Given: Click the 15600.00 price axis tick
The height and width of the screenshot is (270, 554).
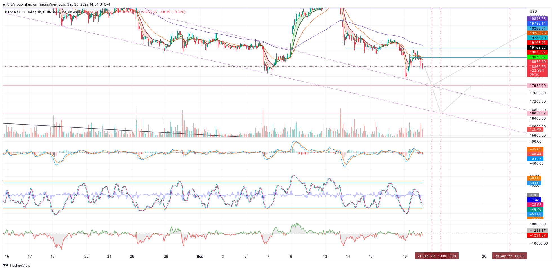Looking at the screenshot, I should (x=538, y=136).
